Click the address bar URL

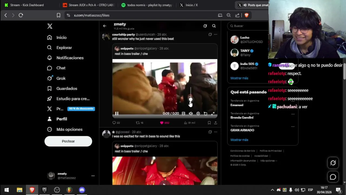point(92,15)
